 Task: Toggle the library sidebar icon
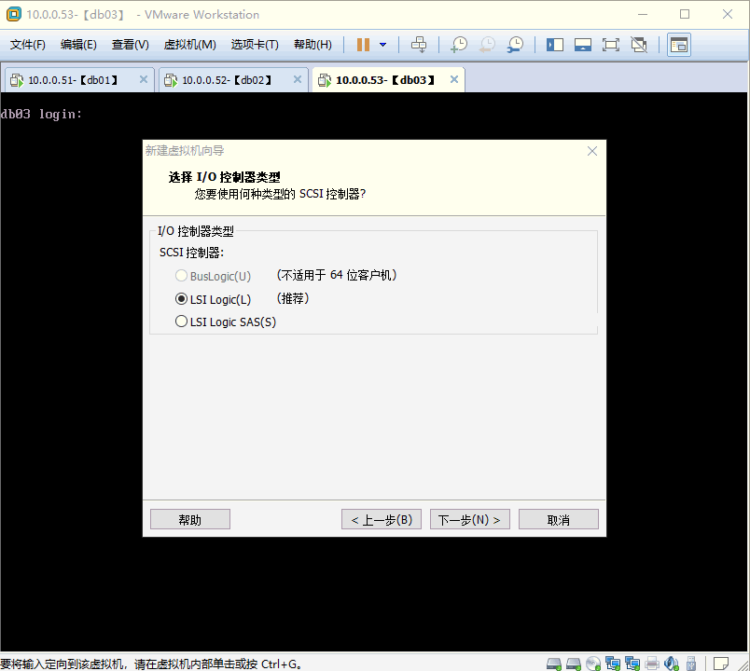point(555,45)
